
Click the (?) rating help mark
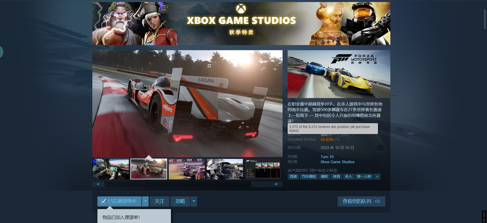[337, 140]
